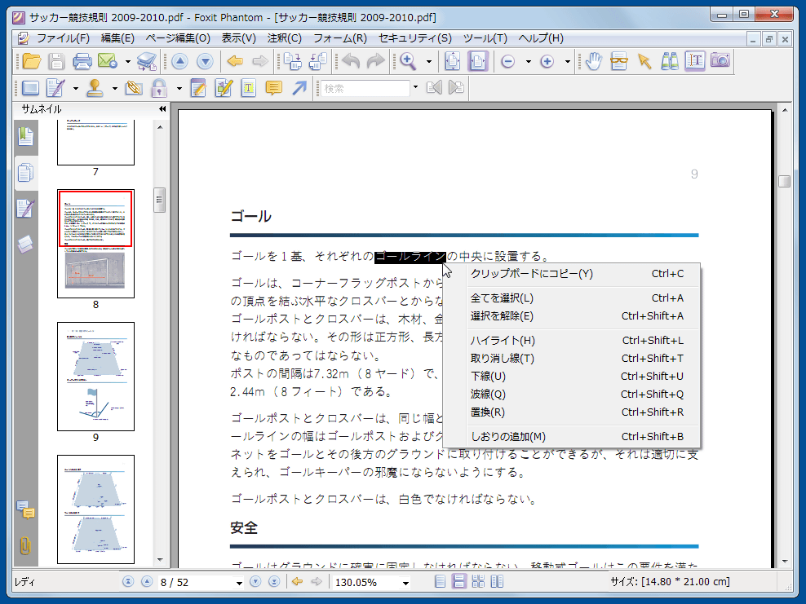Open dropdown next to zoom out button
The height and width of the screenshot is (604, 806).
coord(528,62)
